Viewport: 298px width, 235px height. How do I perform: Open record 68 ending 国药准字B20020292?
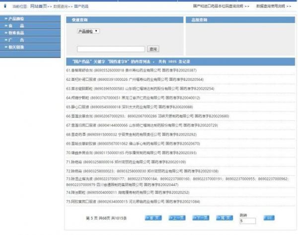(x=131, y=134)
